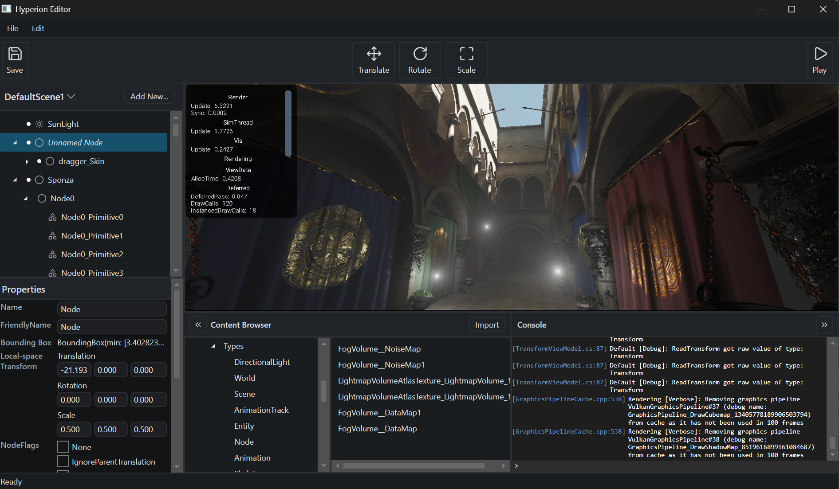Select FogVolume__NoiseMap1 asset
The width and height of the screenshot is (839, 489).
click(382, 365)
